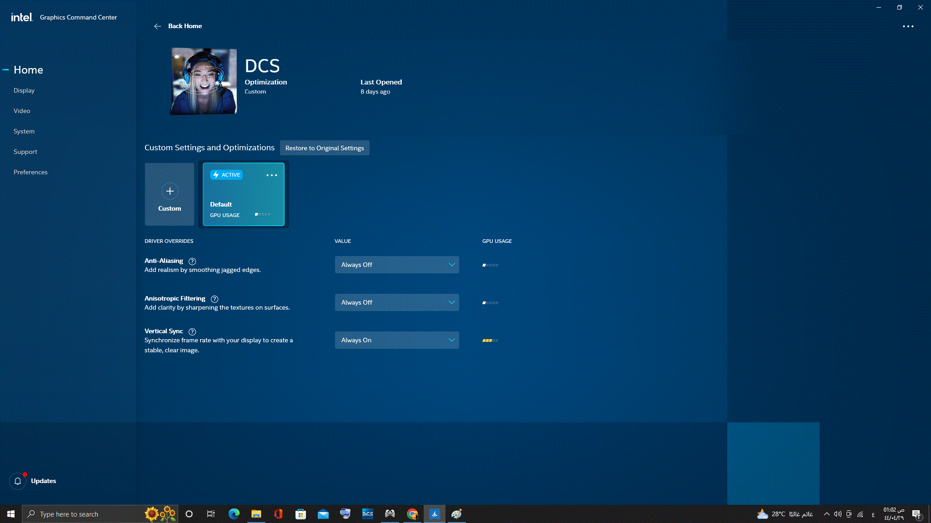Image resolution: width=931 pixels, height=523 pixels.
Task: Click Restore to Original Settings button
Action: pos(324,148)
